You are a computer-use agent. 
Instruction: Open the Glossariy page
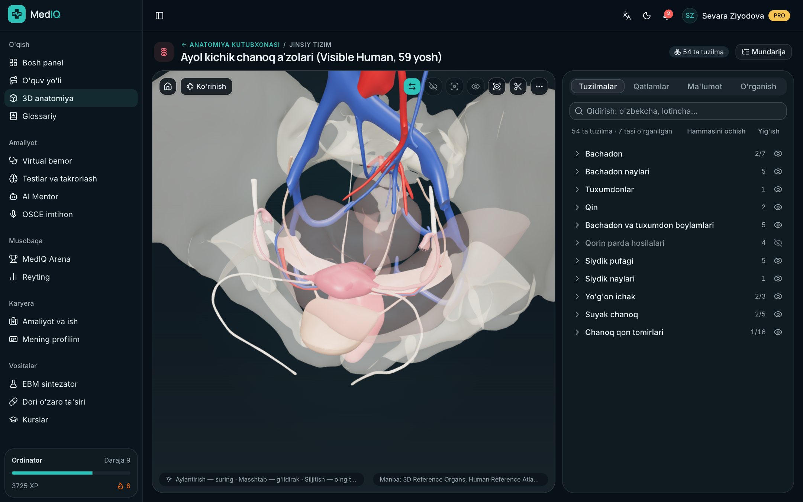(71, 116)
